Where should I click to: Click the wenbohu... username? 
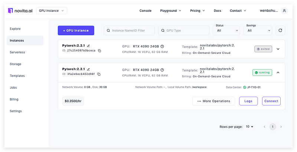[x=269, y=11]
